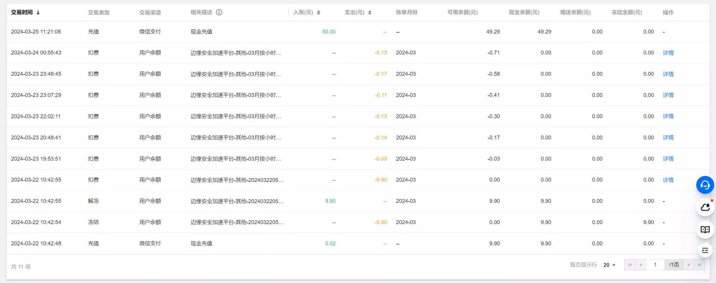Image resolution: width=716 pixels, height=283 pixels.
Task: Click description in 2024-03-24 00:55:43 row
Action: tap(236, 53)
